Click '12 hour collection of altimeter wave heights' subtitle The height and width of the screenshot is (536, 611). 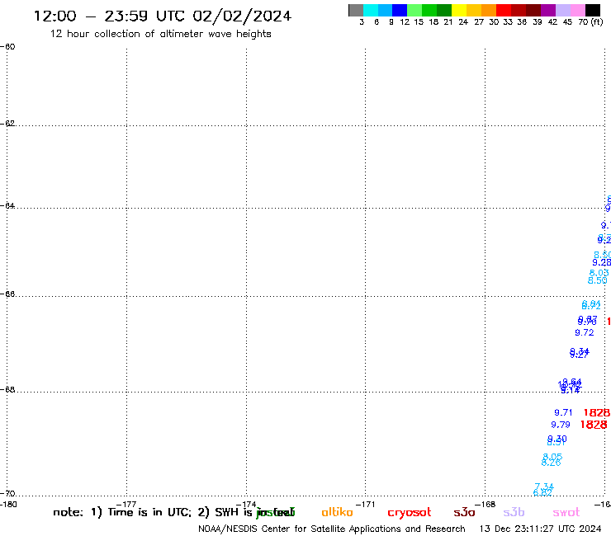[160, 34]
